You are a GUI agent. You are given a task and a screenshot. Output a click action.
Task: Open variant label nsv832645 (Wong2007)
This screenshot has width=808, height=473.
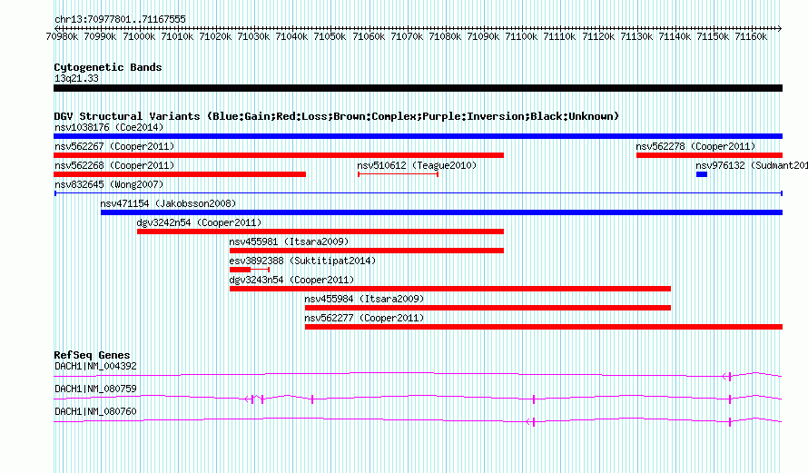(x=109, y=184)
